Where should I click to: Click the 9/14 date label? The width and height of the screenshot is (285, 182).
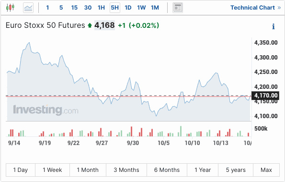pyautogui.click(x=14, y=143)
